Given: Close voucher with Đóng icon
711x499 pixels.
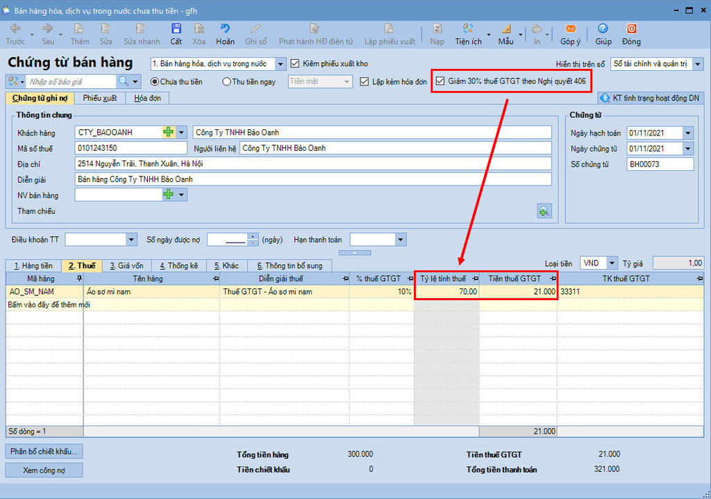Looking at the screenshot, I should pyautogui.click(x=631, y=29).
